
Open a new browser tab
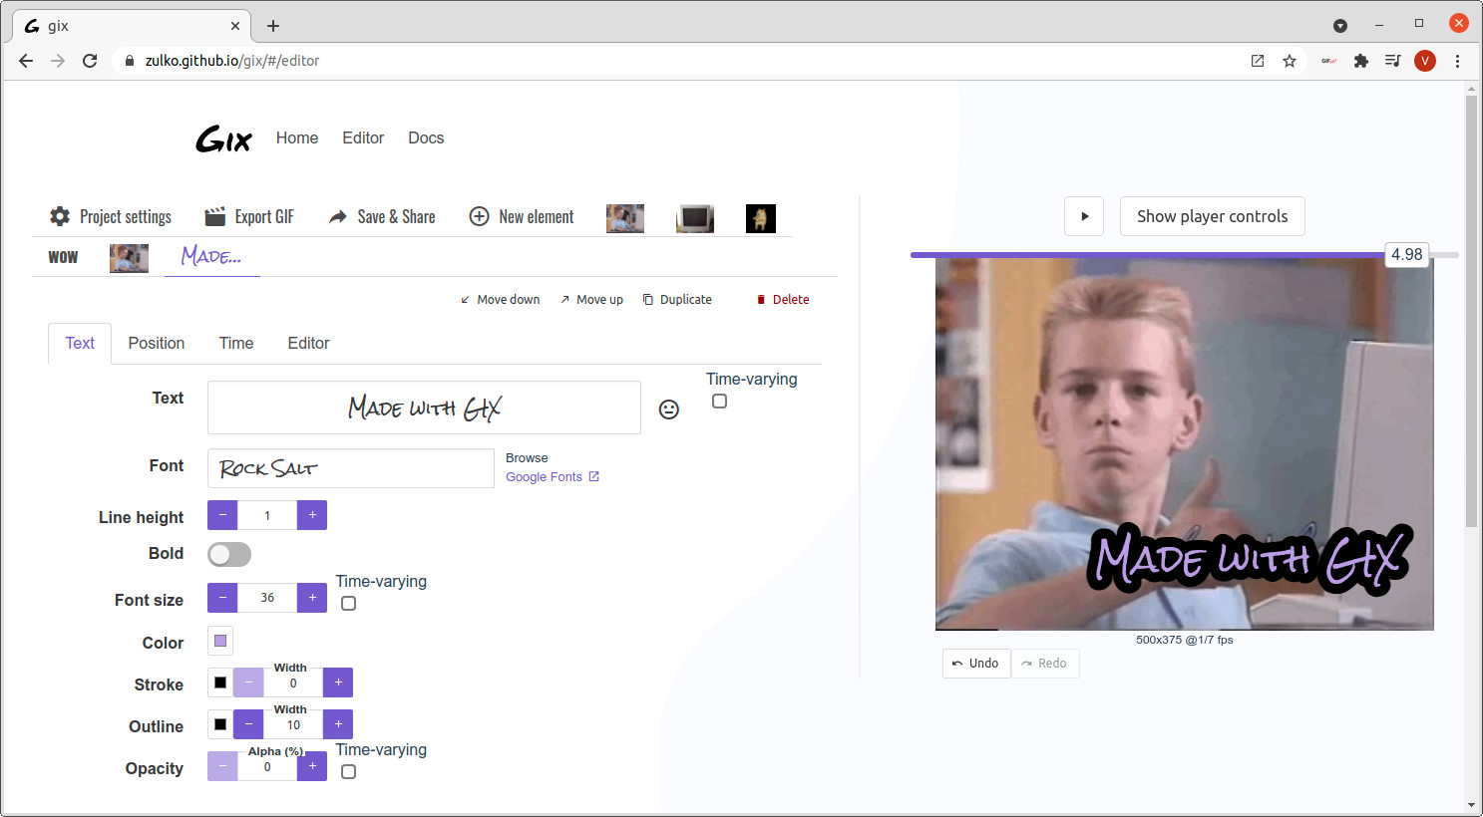(x=273, y=26)
